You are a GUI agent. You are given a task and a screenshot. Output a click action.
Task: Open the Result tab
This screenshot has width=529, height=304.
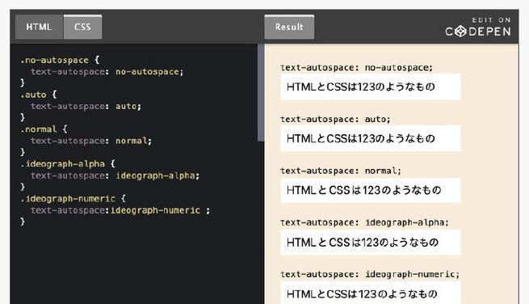pos(289,27)
